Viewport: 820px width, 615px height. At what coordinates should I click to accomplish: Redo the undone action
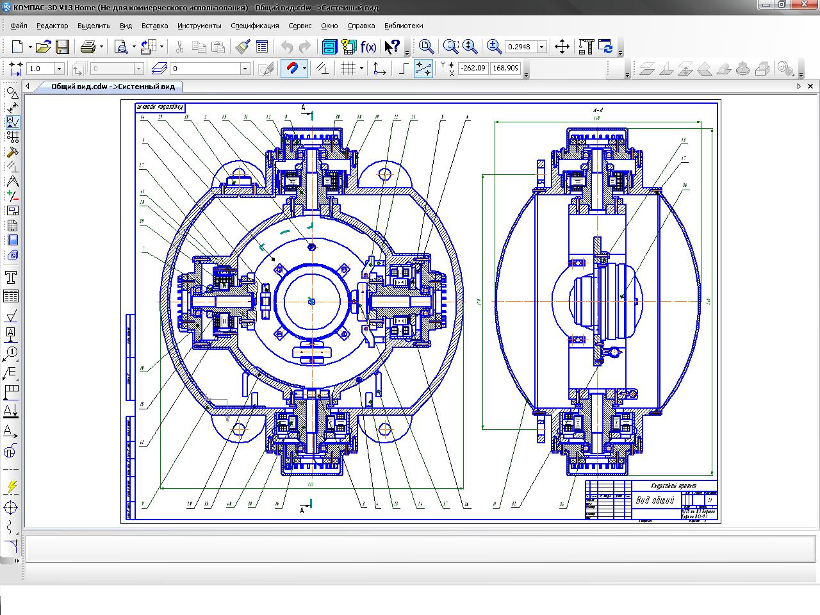pos(305,47)
